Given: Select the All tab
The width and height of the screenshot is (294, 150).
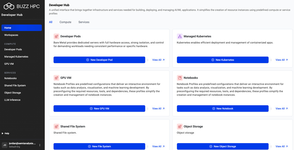Looking at the screenshot, I should pos(51,22).
